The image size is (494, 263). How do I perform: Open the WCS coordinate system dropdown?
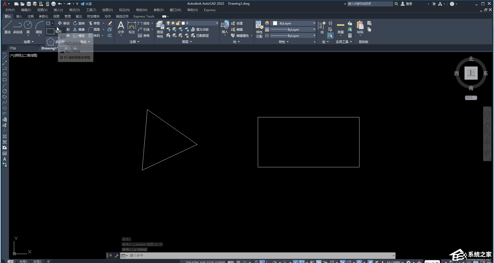[471, 98]
